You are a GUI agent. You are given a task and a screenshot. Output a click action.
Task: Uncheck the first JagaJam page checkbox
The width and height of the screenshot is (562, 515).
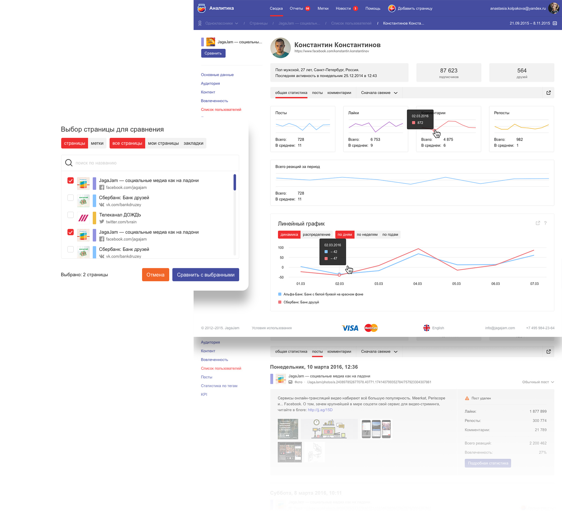pyautogui.click(x=71, y=181)
